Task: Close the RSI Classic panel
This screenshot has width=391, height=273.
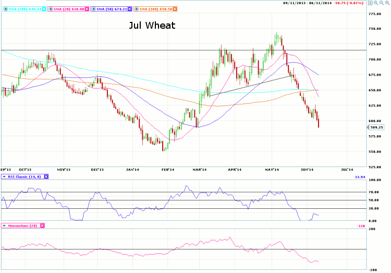Action: [x=46, y=176]
